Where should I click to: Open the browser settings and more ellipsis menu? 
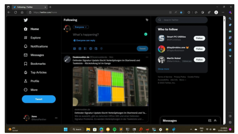coord(223,12)
